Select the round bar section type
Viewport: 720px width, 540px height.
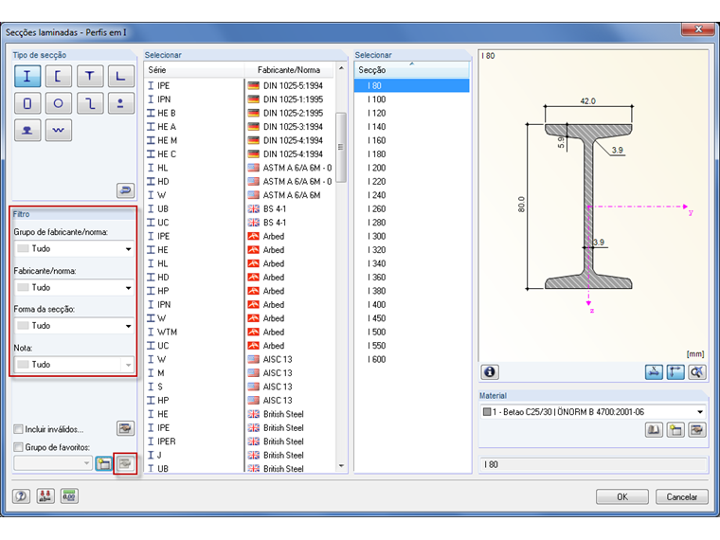coord(120,103)
